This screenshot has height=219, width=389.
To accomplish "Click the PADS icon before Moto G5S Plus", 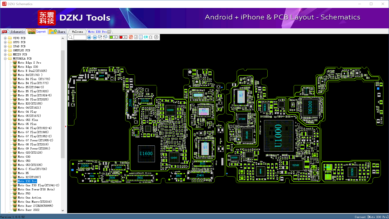I will [15, 120].
